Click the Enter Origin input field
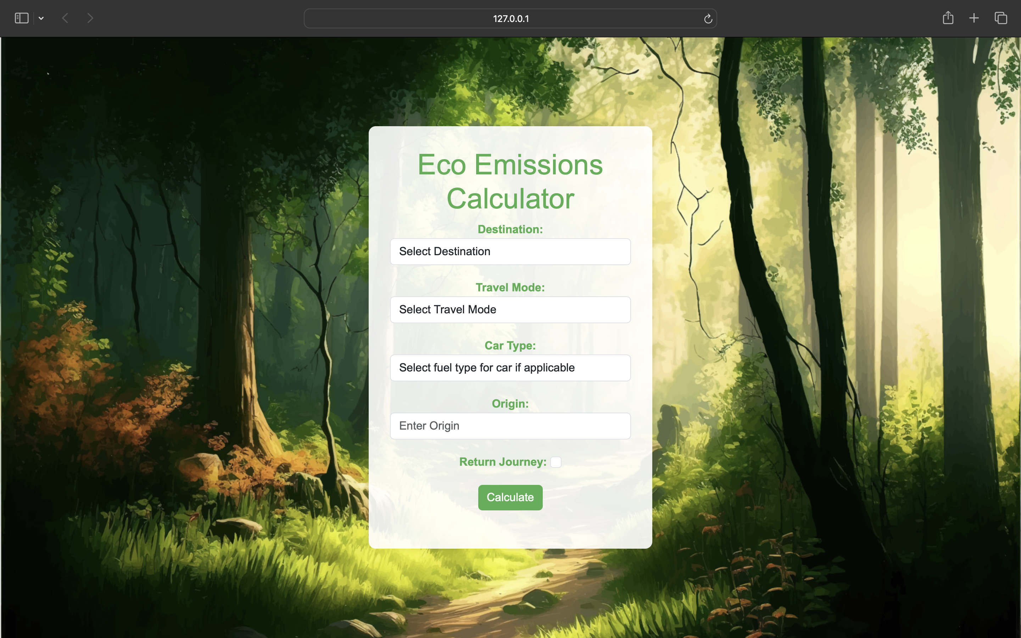 click(510, 425)
